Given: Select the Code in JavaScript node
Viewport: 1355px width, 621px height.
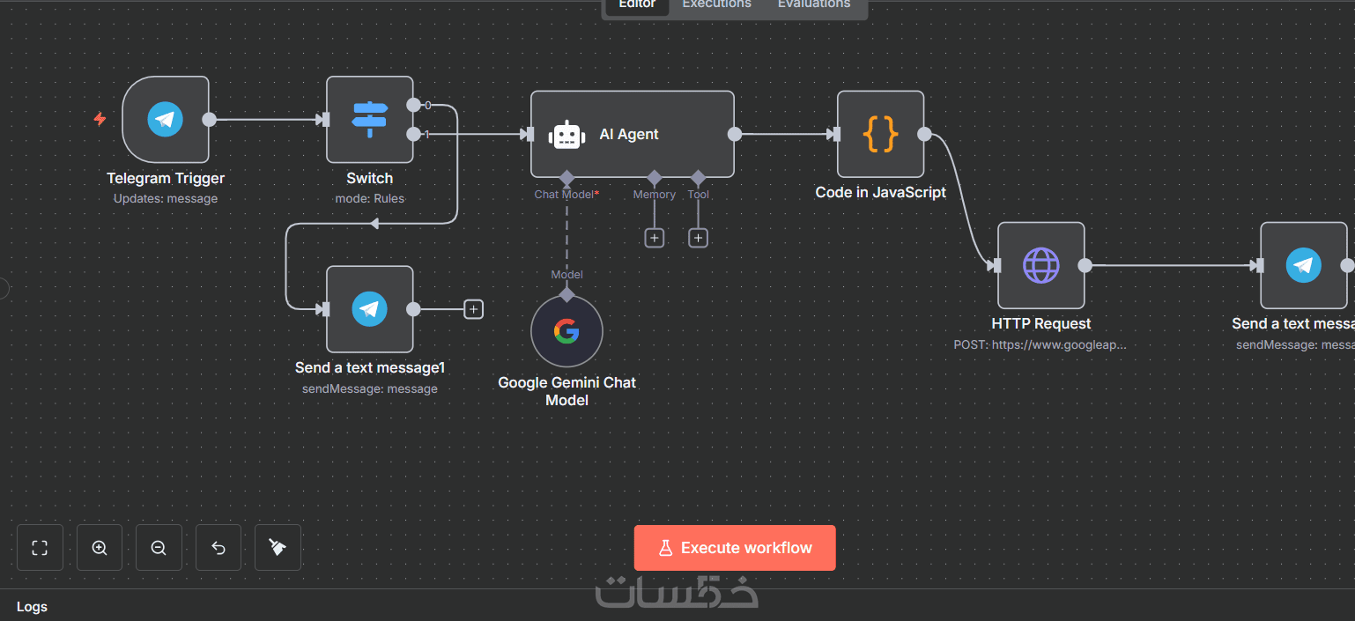Looking at the screenshot, I should [881, 134].
